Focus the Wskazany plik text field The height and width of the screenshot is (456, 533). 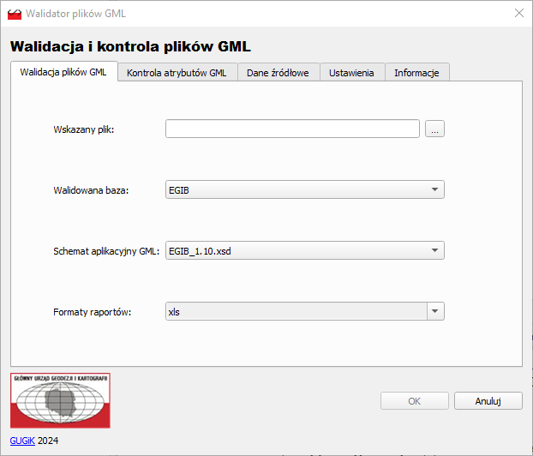[292, 129]
